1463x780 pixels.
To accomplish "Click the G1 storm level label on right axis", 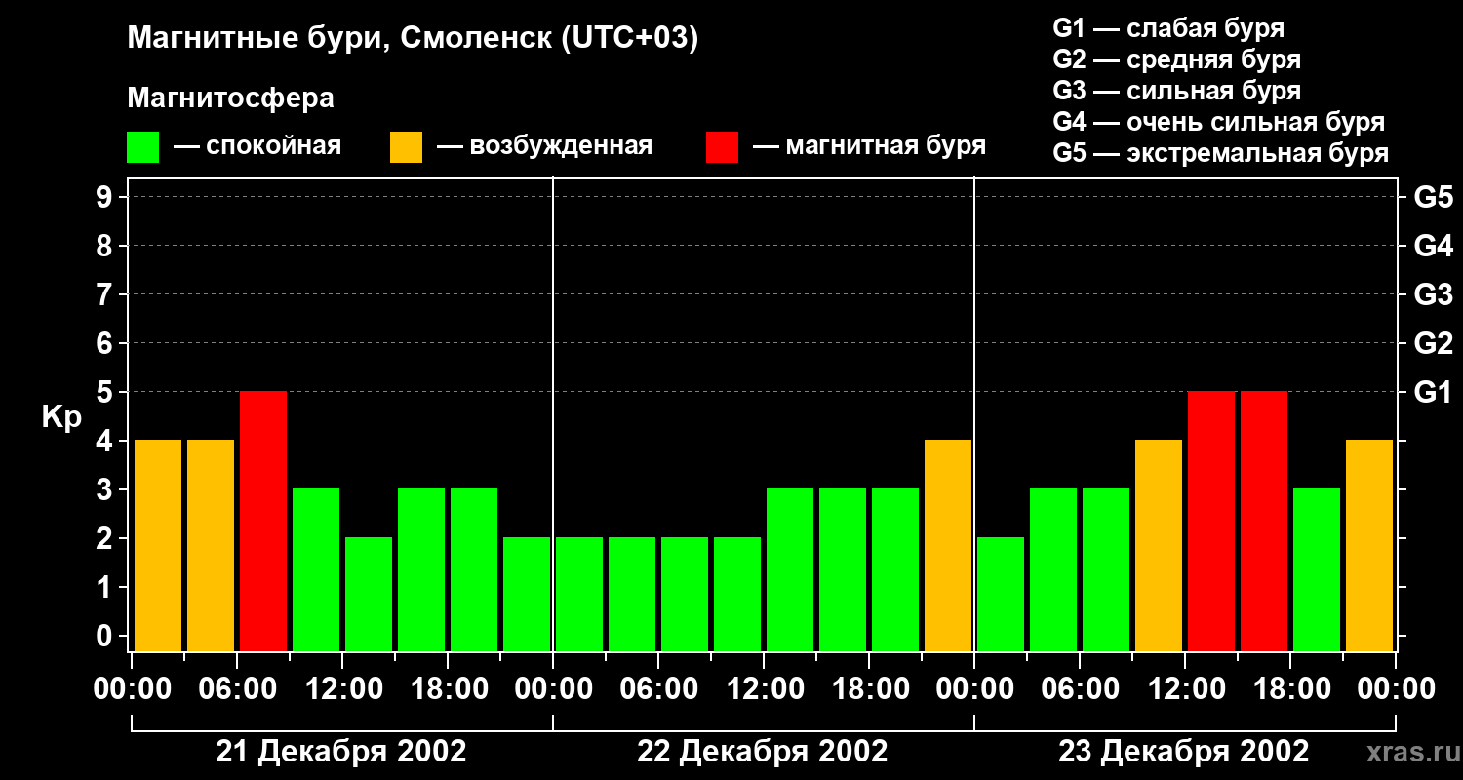I will tap(1433, 392).
